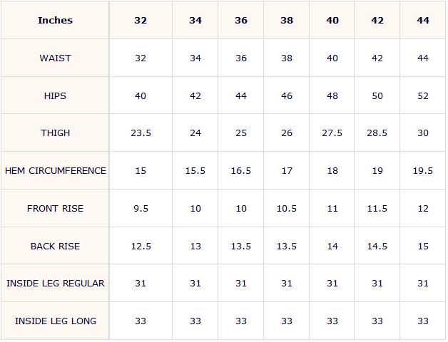The width and height of the screenshot is (448, 342).
Task: Select the hips value 52
Action: pyautogui.click(x=423, y=96)
